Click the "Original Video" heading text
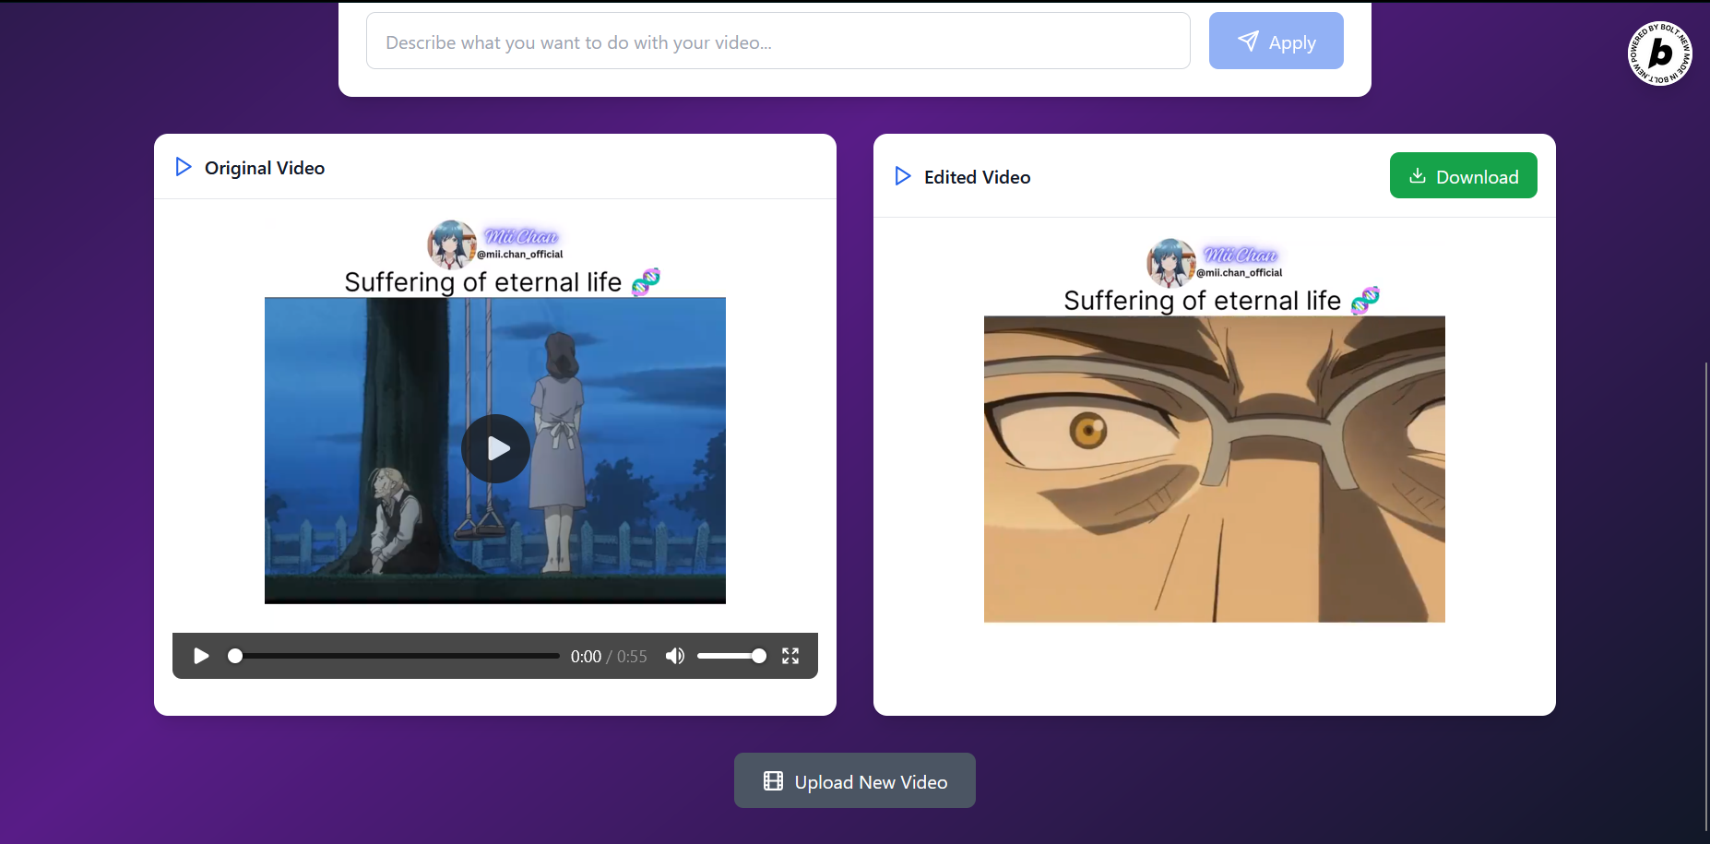The width and height of the screenshot is (1710, 844). [265, 168]
